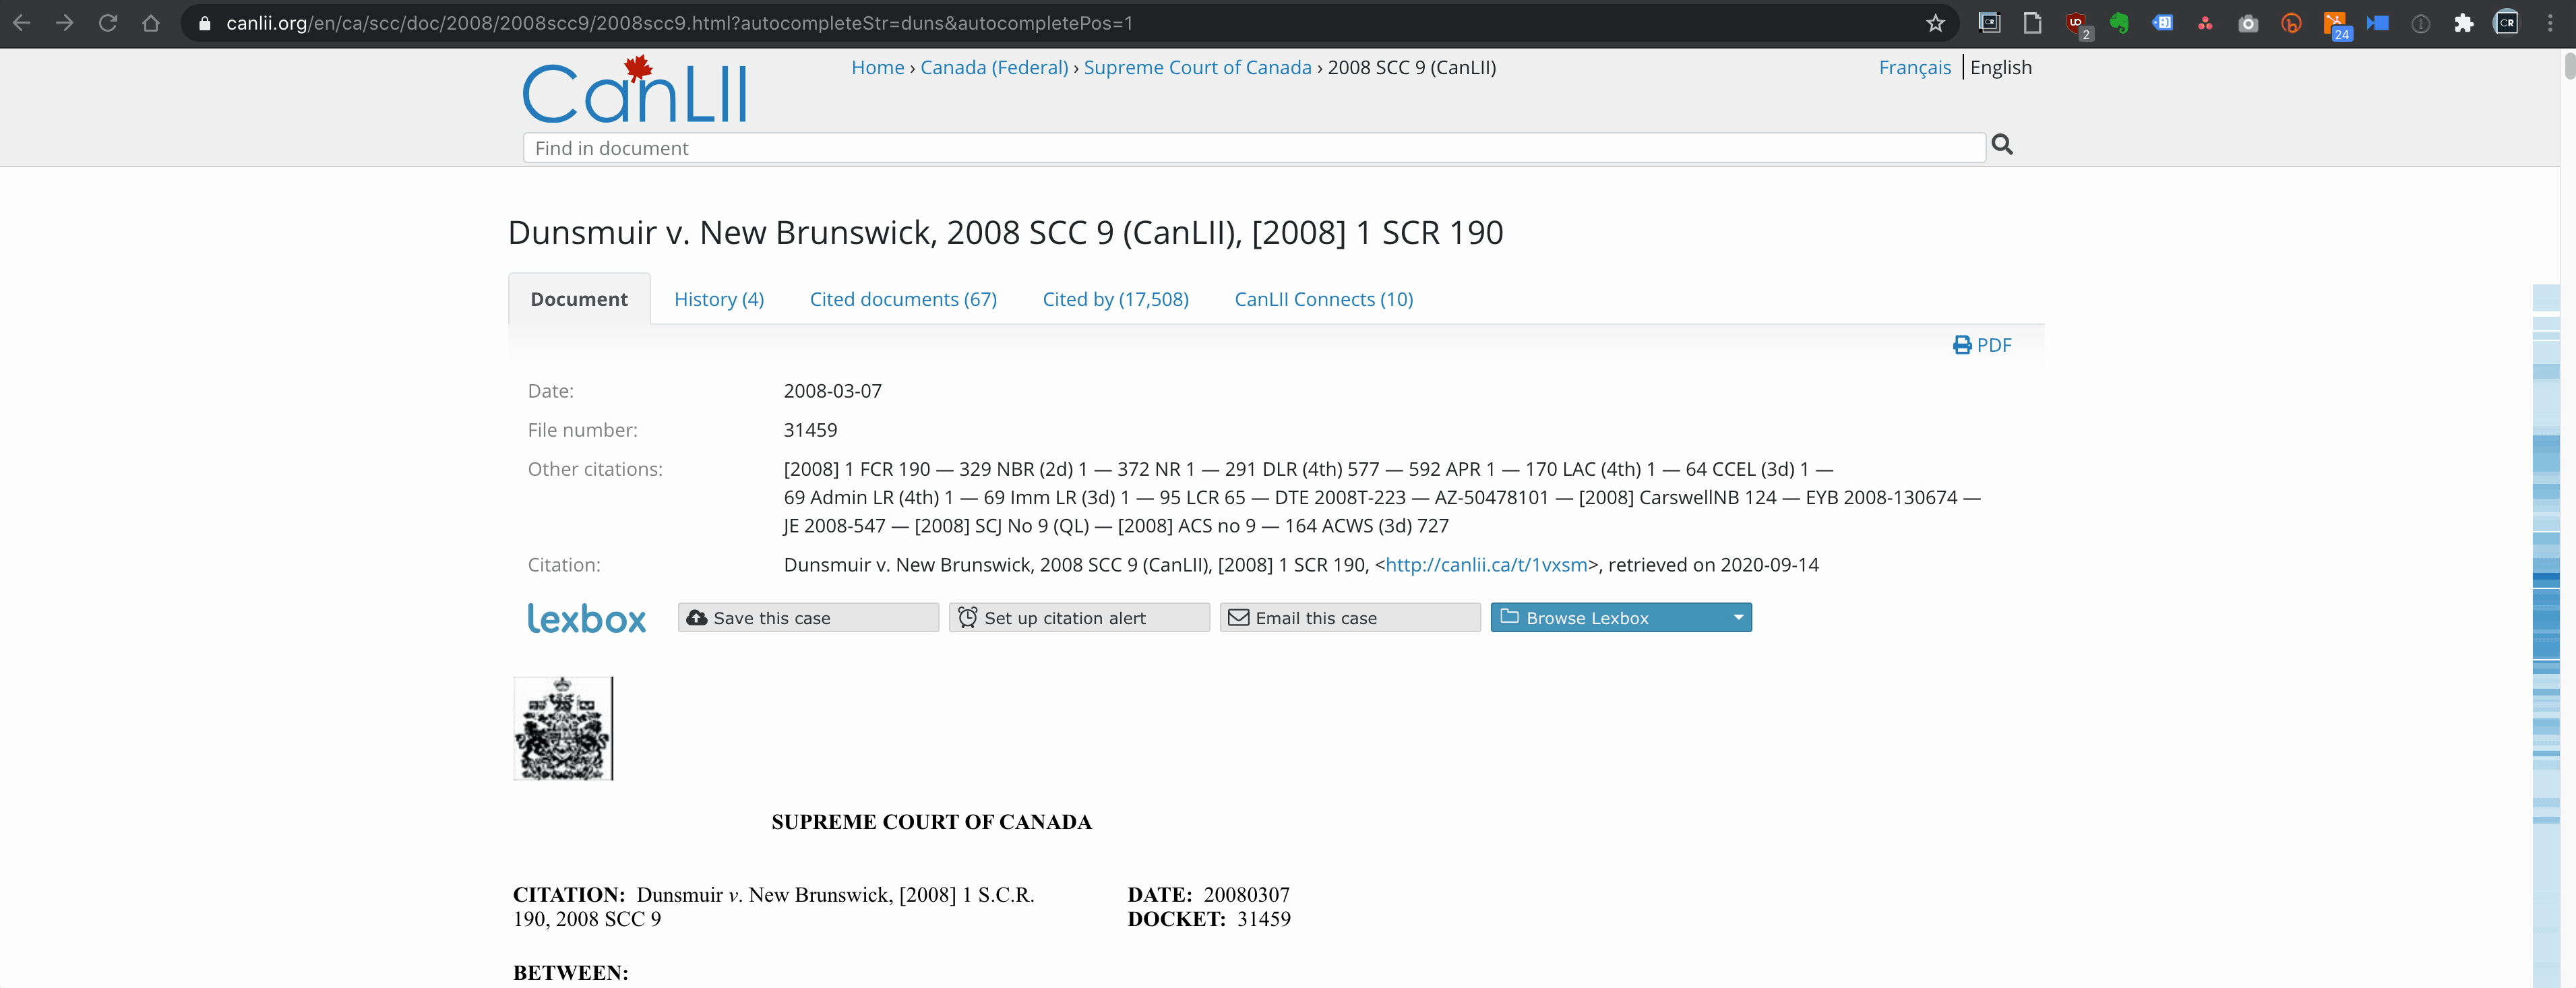Click the page vertical scrollbar thumb

tap(2569, 65)
